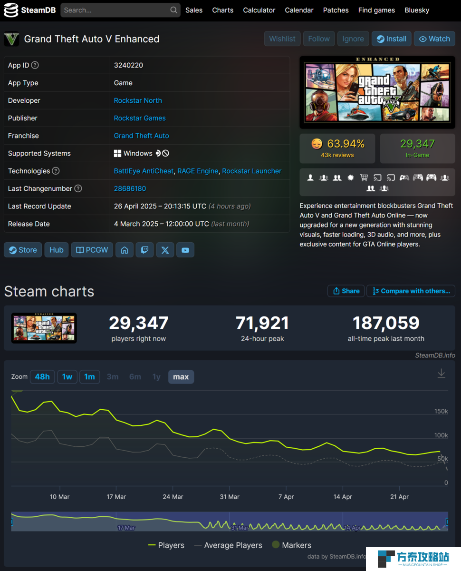Image resolution: width=461 pixels, height=571 pixels.
Task: Open the Calendar menu item
Action: (x=299, y=10)
